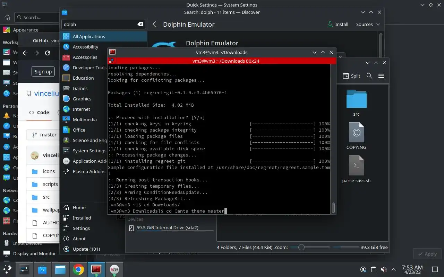Viewport: 444px width, 277px height.
Task: Select the COPYING file in Dolphin
Action: tap(356, 136)
